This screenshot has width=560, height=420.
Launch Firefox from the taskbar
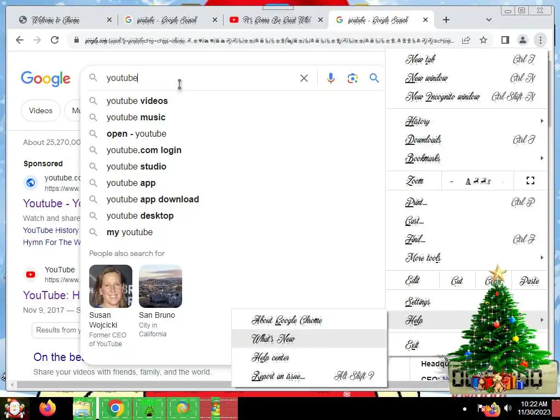pos(48,408)
